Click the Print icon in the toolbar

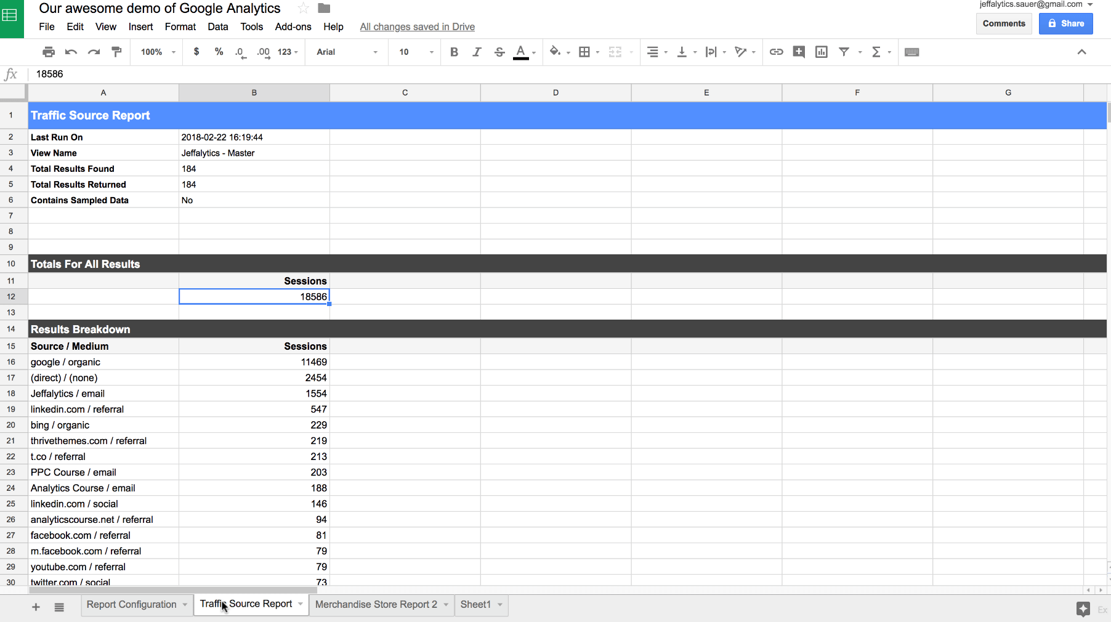(x=49, y=52)
